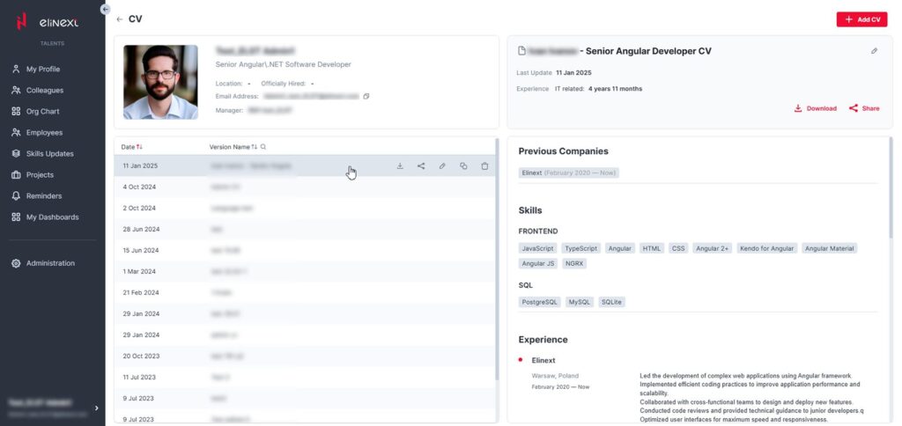Click the Colleagues people icon
902x426 pixels.
coord(16,91)
